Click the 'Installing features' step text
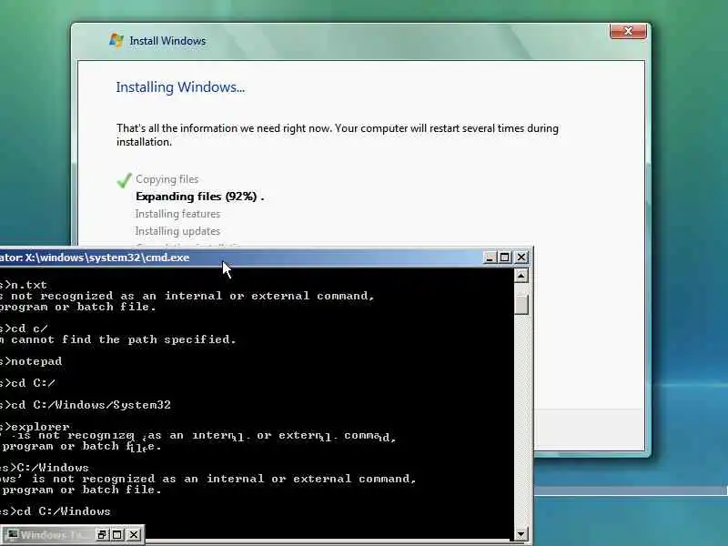The image size is (728, 546). [x=177, y=214]
